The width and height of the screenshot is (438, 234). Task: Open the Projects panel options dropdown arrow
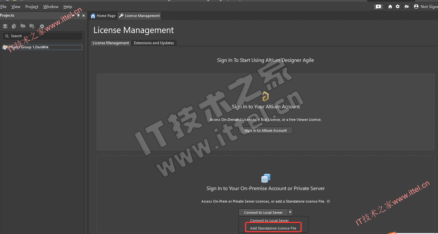coord(73,16)
